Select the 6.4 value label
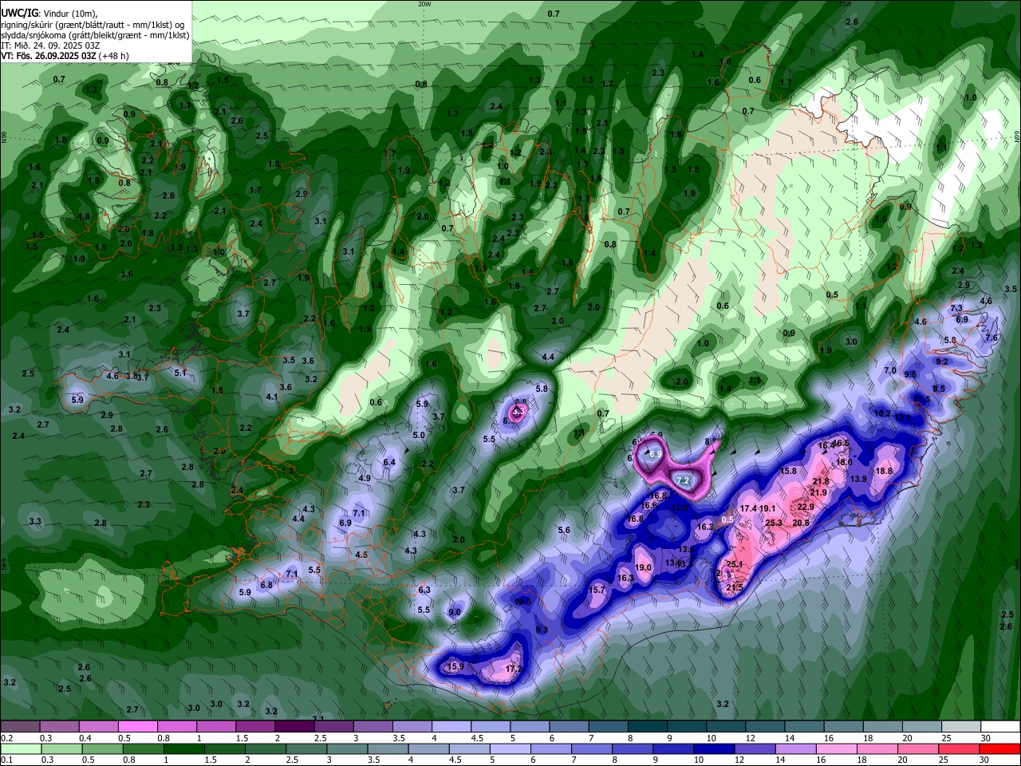 (389, 463)
